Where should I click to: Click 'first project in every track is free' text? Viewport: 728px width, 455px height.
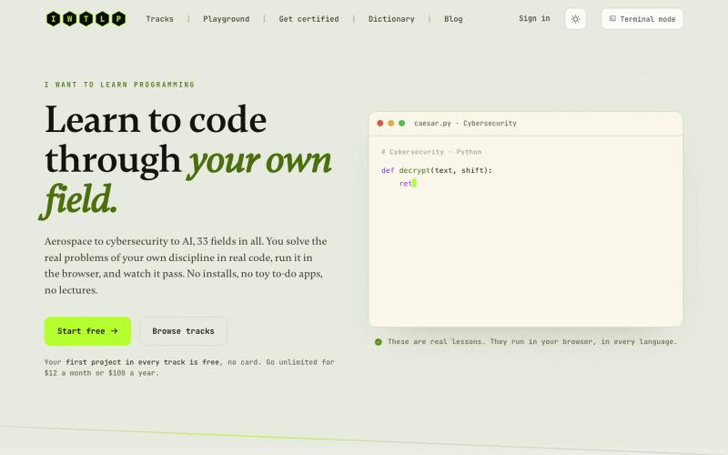(x=142, y=362)
